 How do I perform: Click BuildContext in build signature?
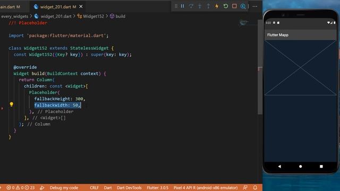pyautogui.click(x=62, y=74)
